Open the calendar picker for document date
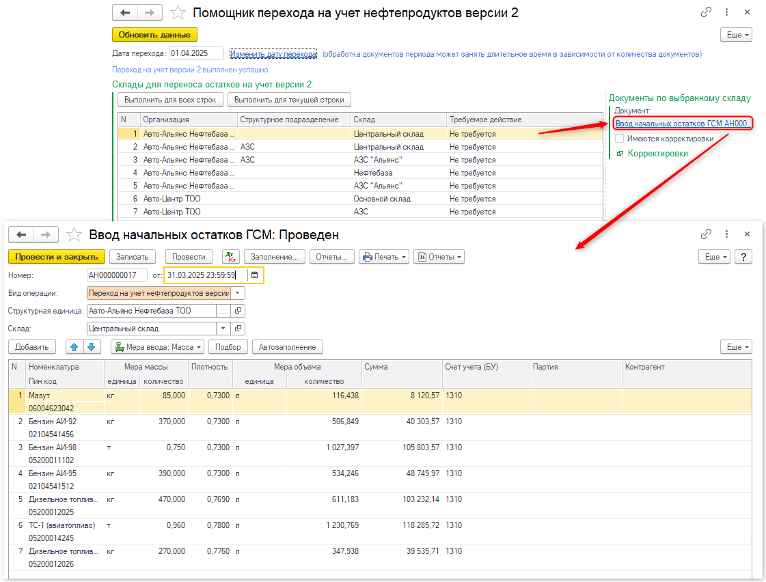The image size is (766, 582). click(x=254, y=275)
